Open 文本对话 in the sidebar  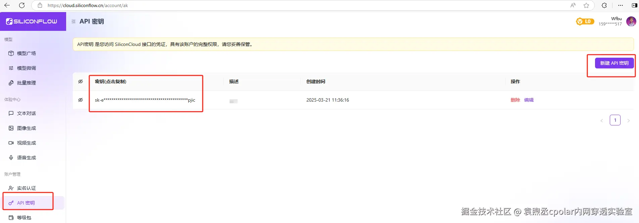22,113
